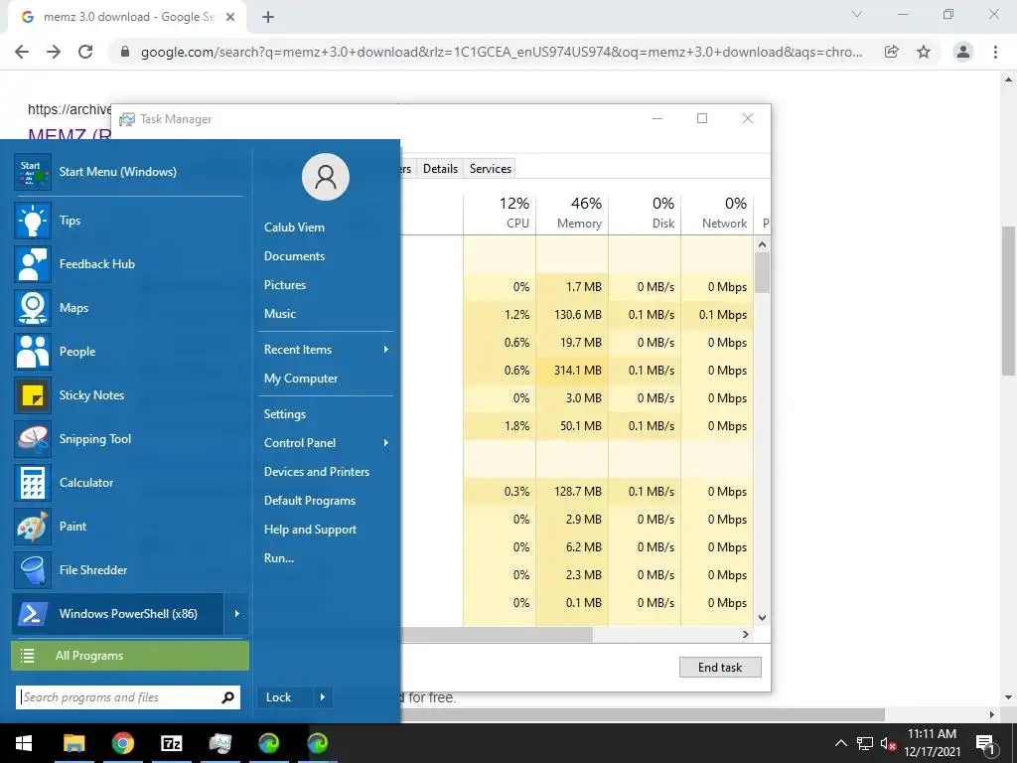The height and width of the screenshot is (763, 1017).
Task: Click the user avatar picture
Action: pyautogui.click(x=326, y=177)
